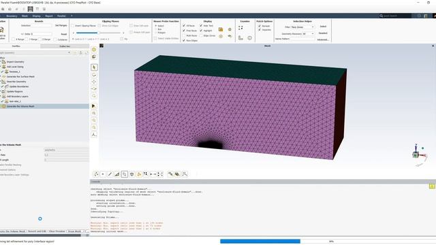The width and height of the screenshot is (436, 245).
Task: Click the Name Pattern input field
Action: [302, 39]
